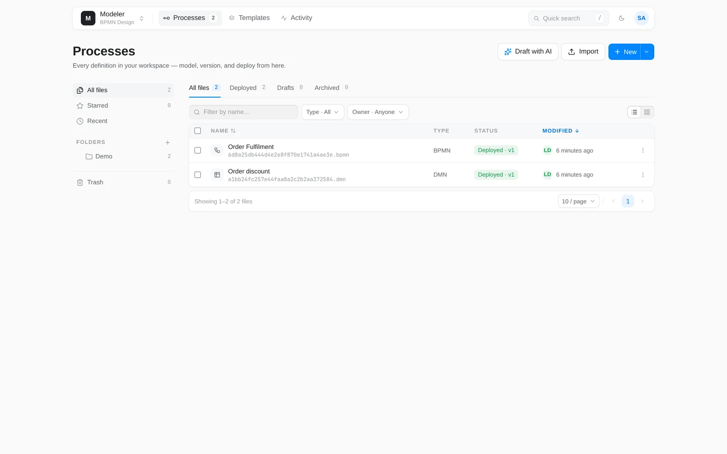Screen dimensions: 727x454
Task: Click the DMN table icon for Order discount
Action: 217,175
